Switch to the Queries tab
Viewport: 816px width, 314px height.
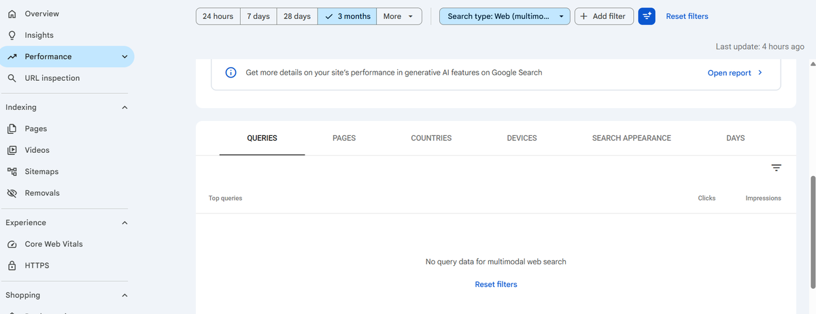[x=262, y=138]
